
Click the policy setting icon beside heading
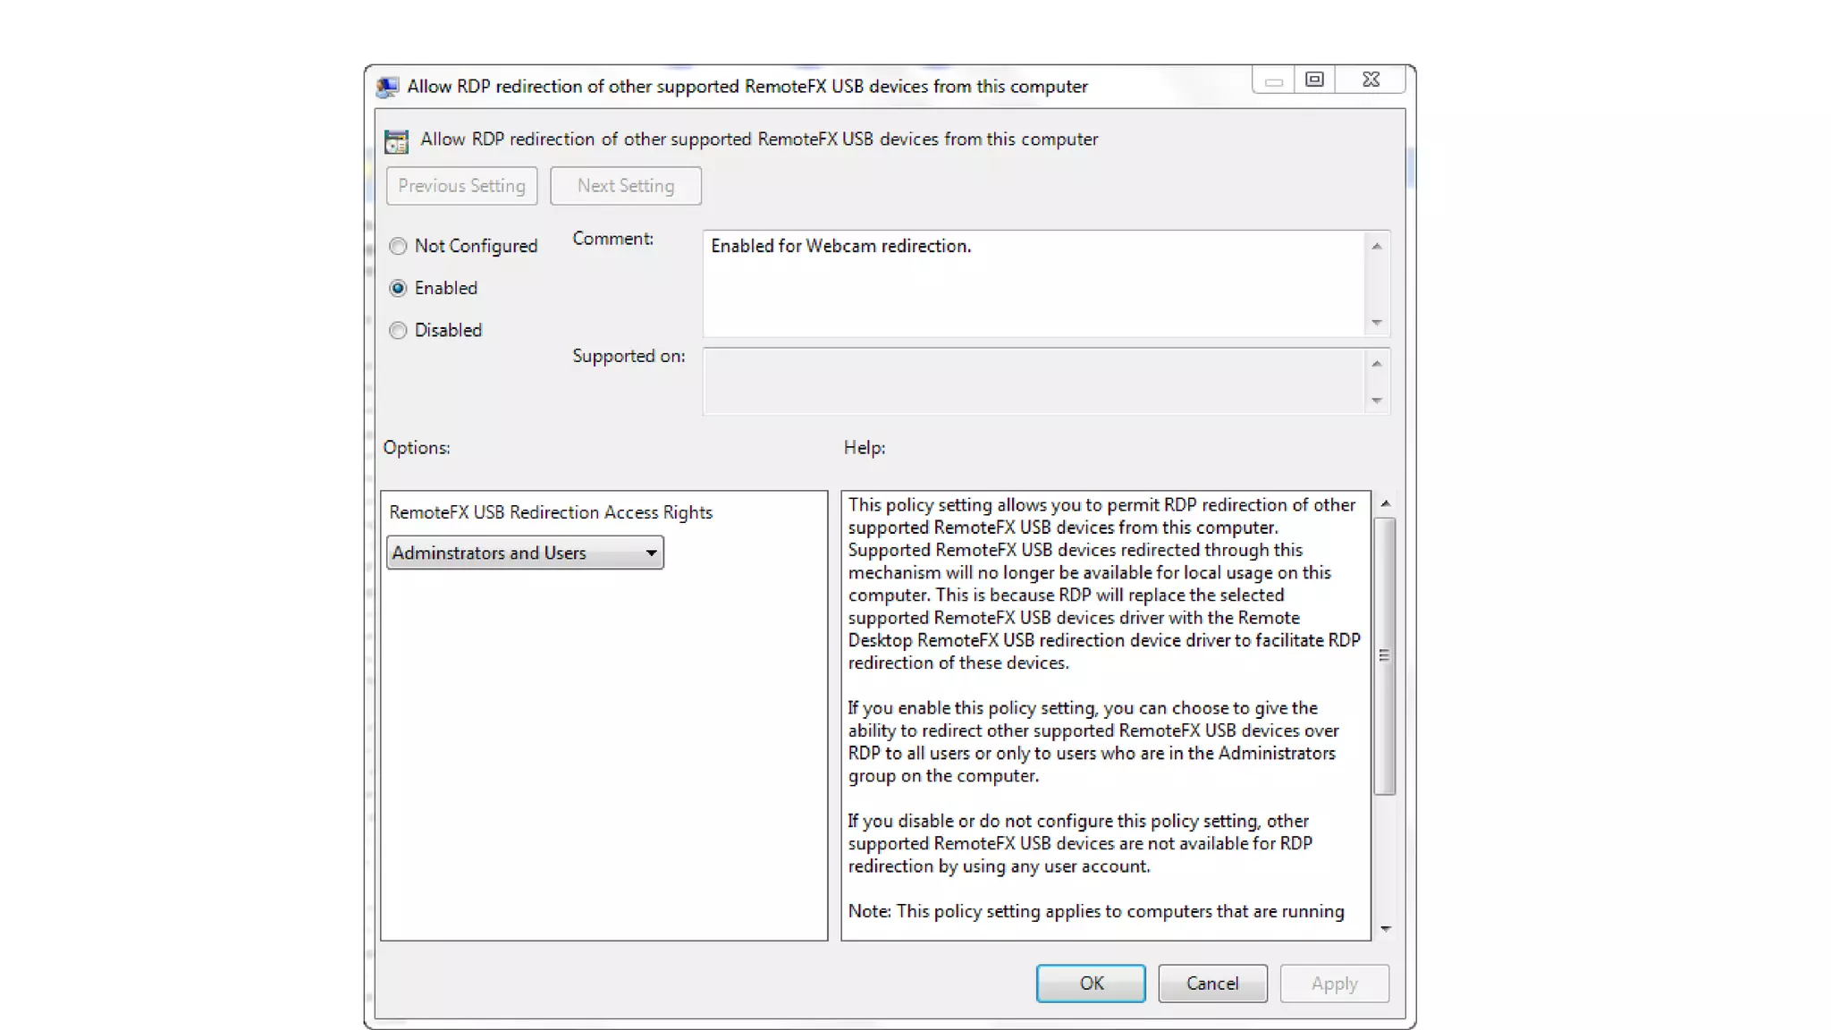click(396, 140)
